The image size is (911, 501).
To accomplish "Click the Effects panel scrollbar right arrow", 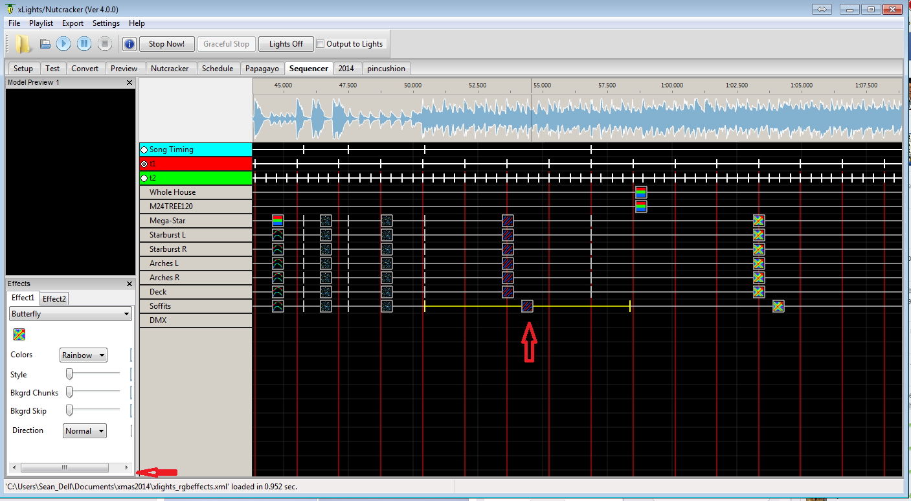I will [127, 467].
